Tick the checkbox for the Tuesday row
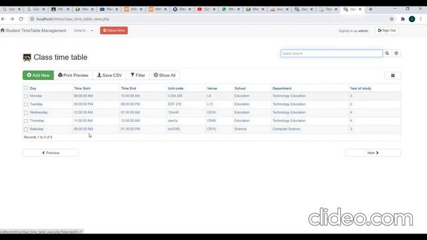This screenshot has height=240, width=427. 25,105
